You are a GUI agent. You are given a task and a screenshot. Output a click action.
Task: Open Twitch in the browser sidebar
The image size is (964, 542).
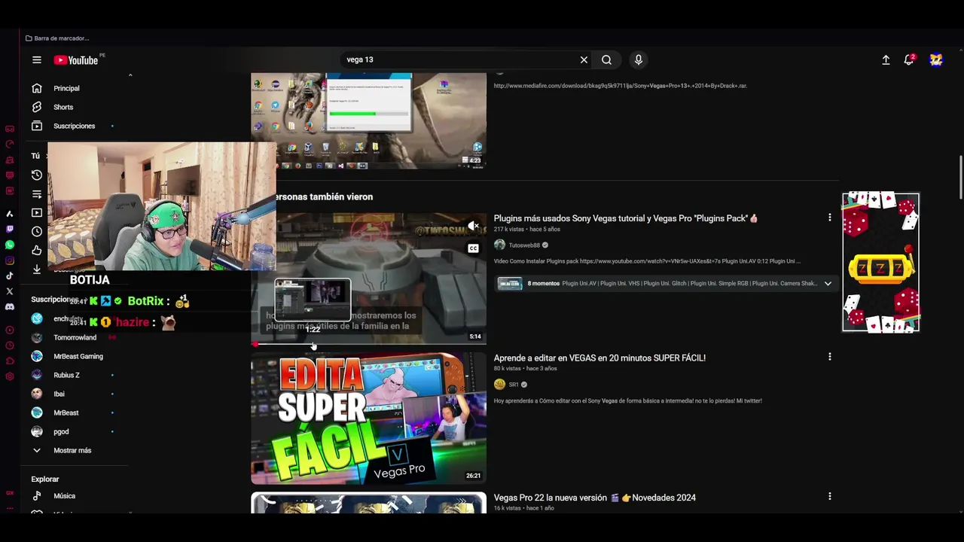pos(10,229)
